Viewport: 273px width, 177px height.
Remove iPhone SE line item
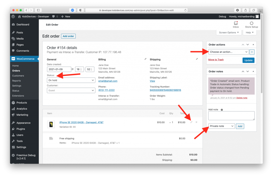tap(196, 122)
